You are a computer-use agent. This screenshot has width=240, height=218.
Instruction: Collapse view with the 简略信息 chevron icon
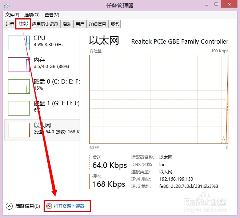9,206
